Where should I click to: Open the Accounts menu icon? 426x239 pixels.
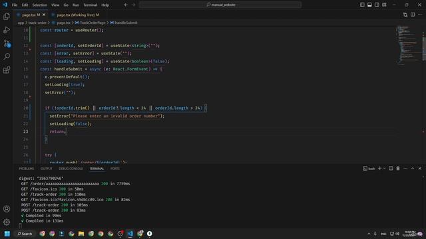[x=7, y=209]
